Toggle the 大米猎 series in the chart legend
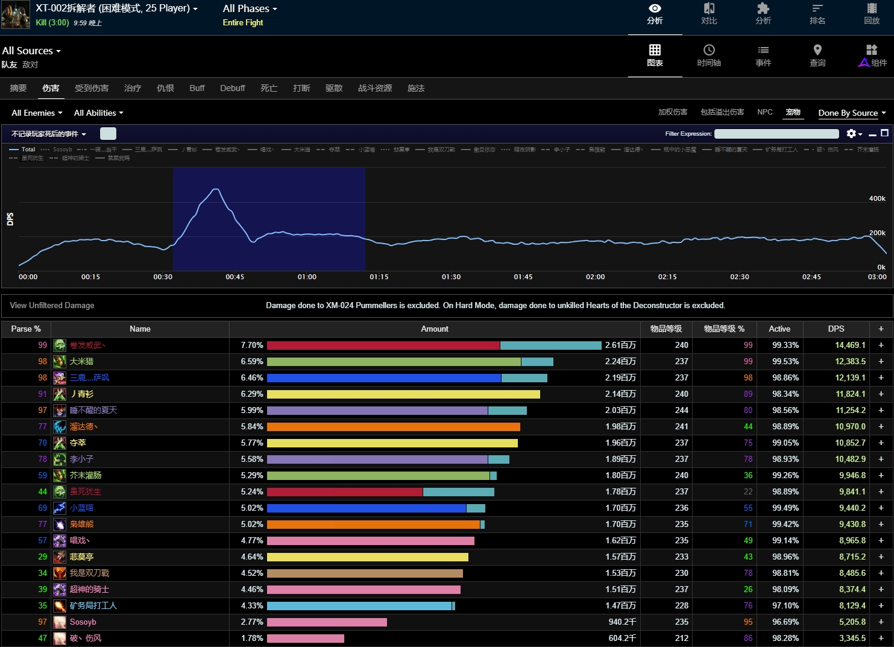Screen dimensions: 894x647 coord(295,150)
